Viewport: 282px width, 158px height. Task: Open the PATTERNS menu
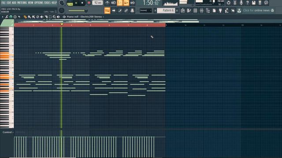coord(22,3)
